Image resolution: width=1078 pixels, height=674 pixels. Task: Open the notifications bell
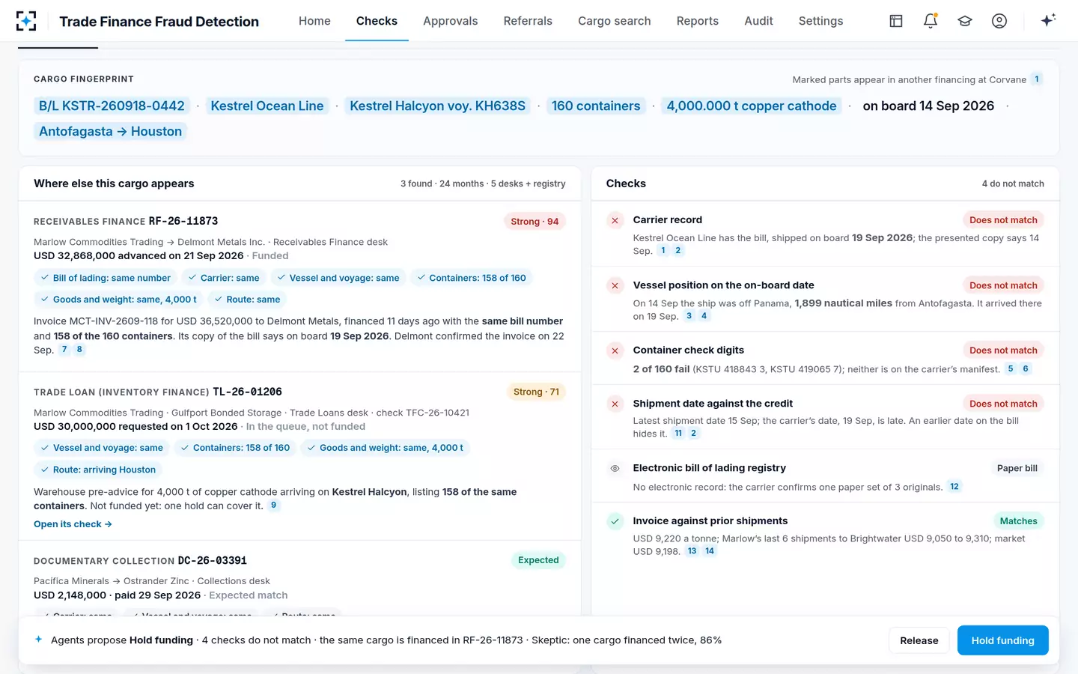click(931, 21)
